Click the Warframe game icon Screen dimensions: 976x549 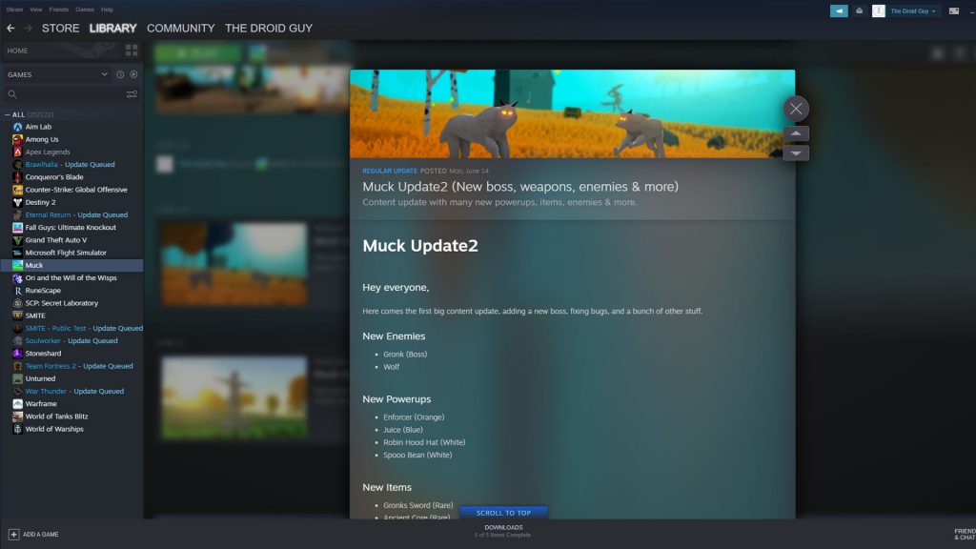point(17,403)
